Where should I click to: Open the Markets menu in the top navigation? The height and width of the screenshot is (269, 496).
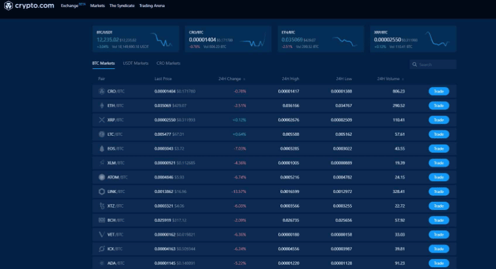click(x=98, y=6)
